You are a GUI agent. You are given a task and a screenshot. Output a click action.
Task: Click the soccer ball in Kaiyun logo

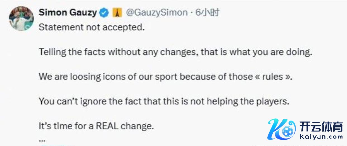[287, 131]
